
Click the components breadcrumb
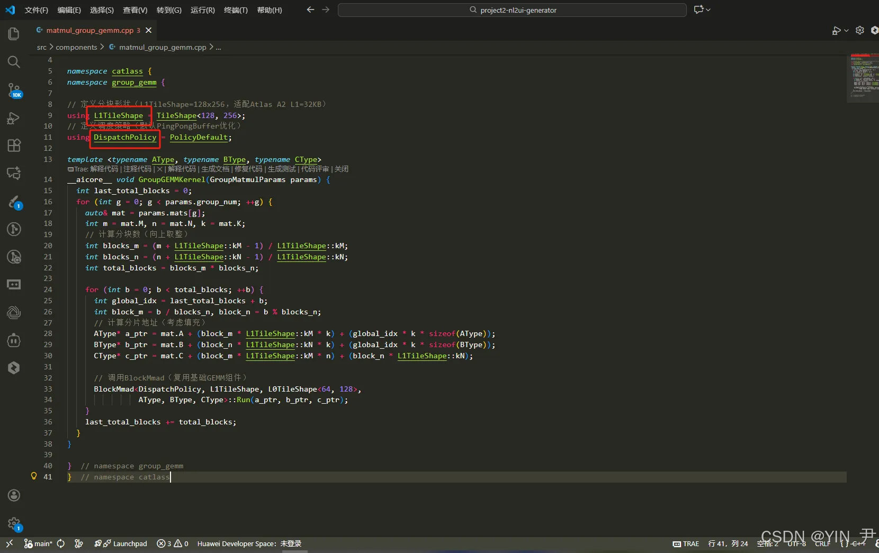(76, 47)
